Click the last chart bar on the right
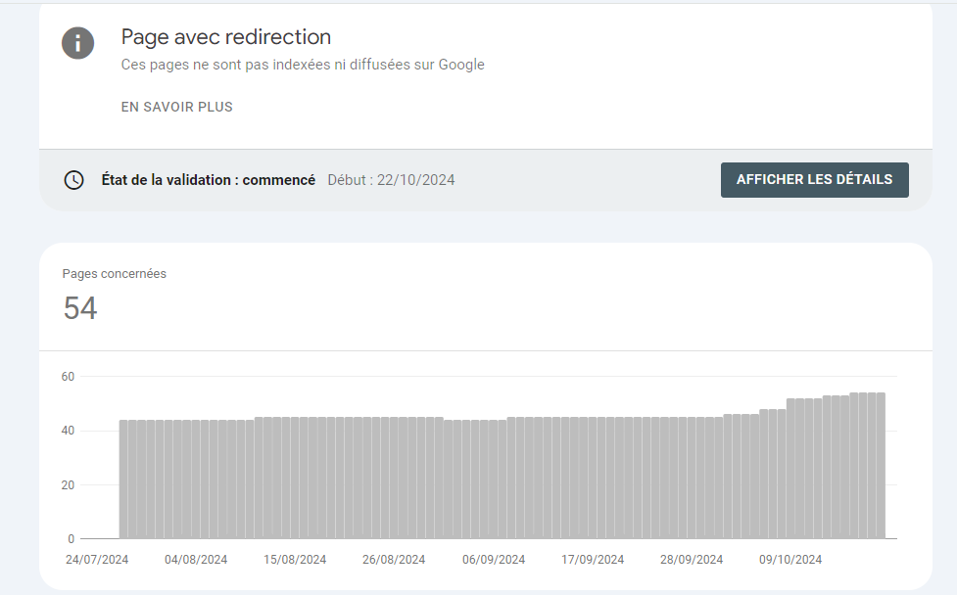 [x=881, y=466]
